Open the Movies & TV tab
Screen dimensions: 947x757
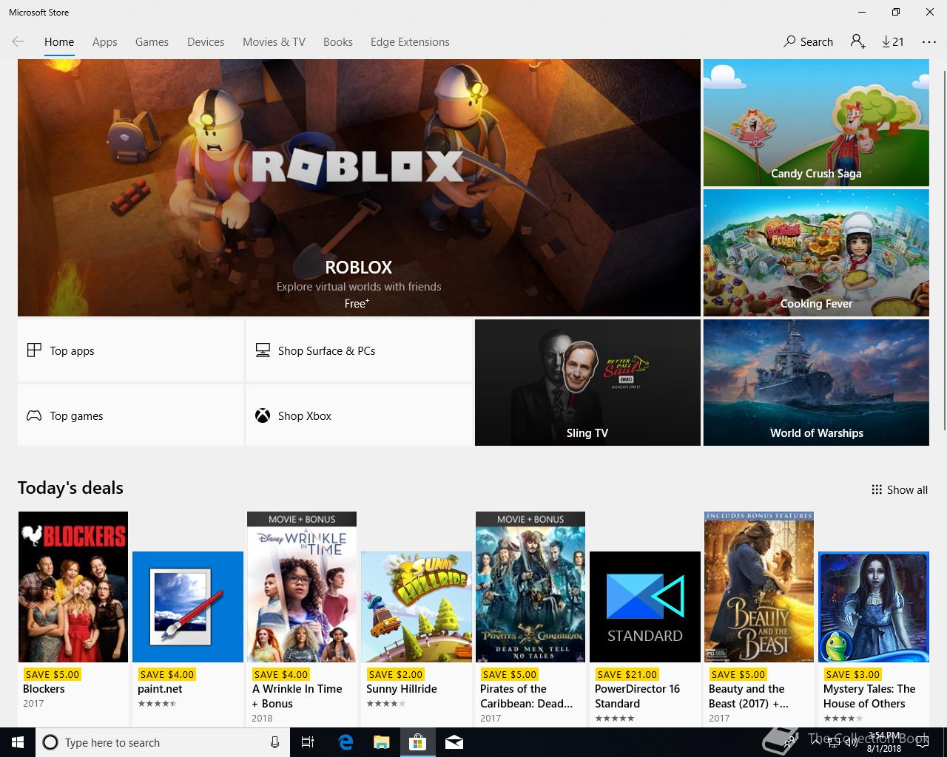[x=274, y=42]
